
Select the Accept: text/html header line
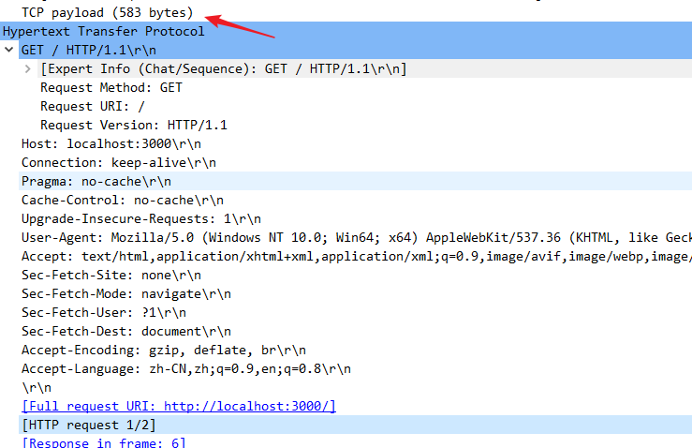281,256
